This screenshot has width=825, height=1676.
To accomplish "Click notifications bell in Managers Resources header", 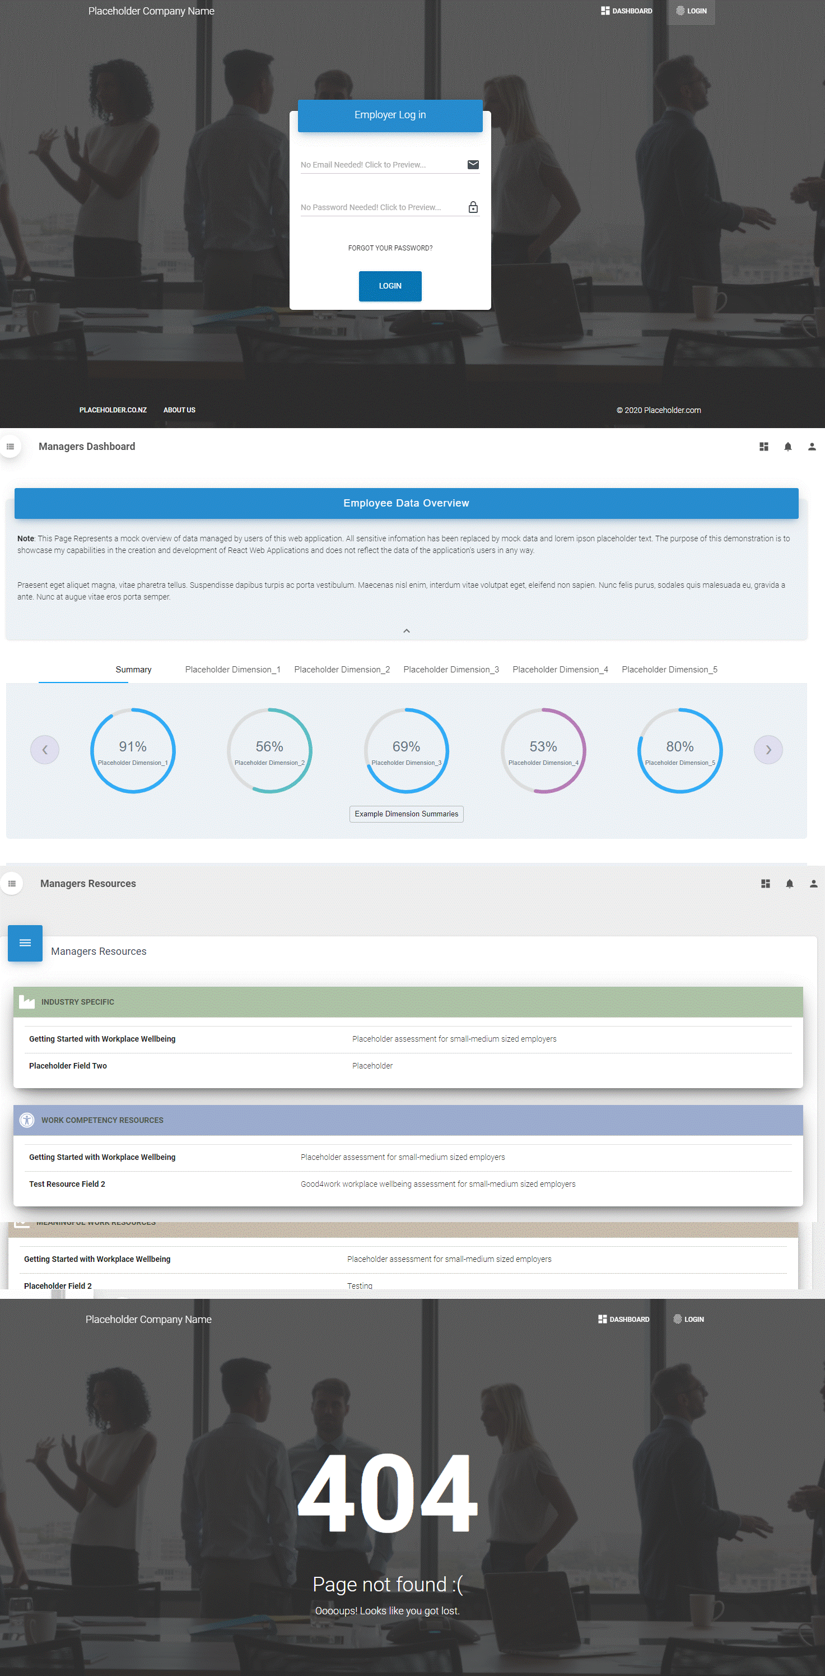I will (789, 884).
